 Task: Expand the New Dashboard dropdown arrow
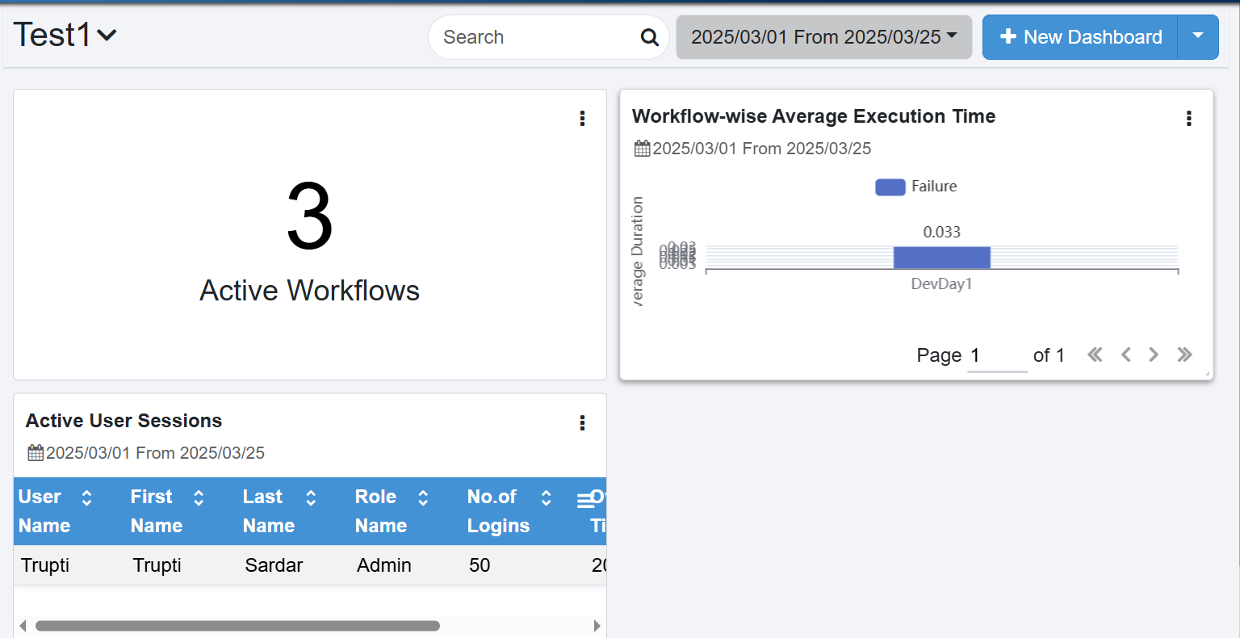click(1198, 36)
